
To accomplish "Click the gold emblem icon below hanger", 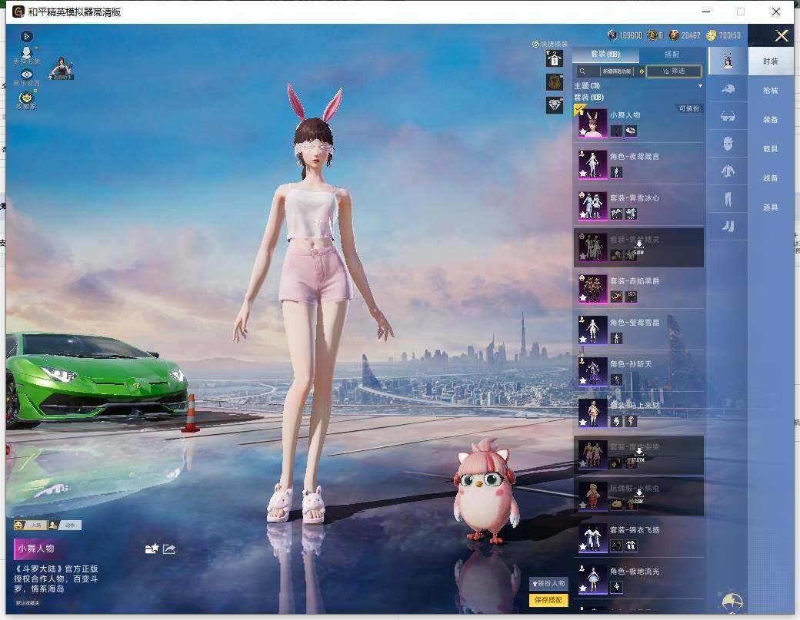I will [x=554, y=82].
